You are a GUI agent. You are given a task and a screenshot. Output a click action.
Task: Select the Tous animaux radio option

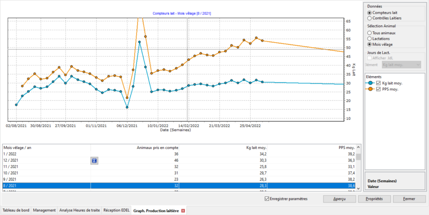click(369, 33)
